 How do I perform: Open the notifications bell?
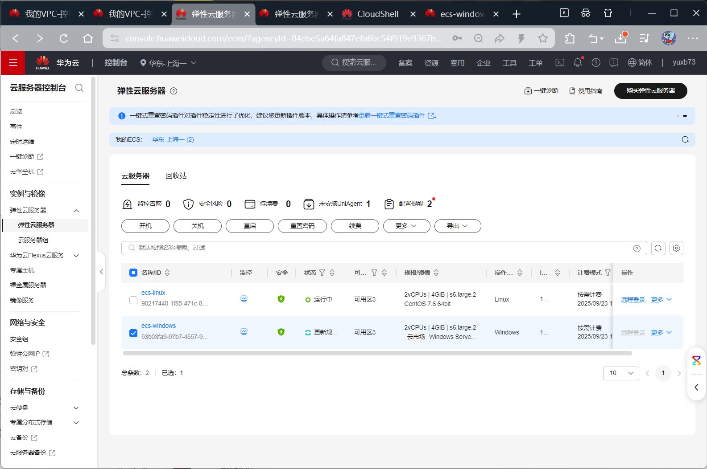[578, 63]
